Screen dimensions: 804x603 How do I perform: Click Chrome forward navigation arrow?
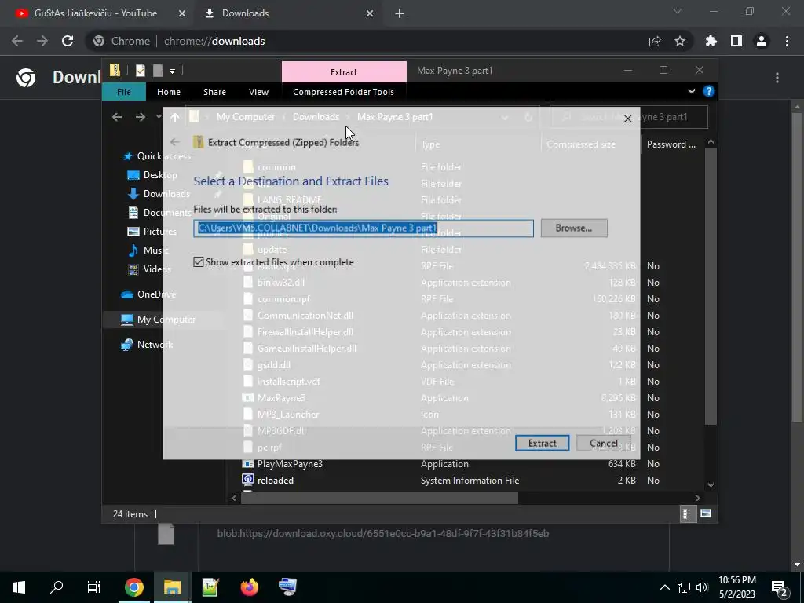[42, 41]
